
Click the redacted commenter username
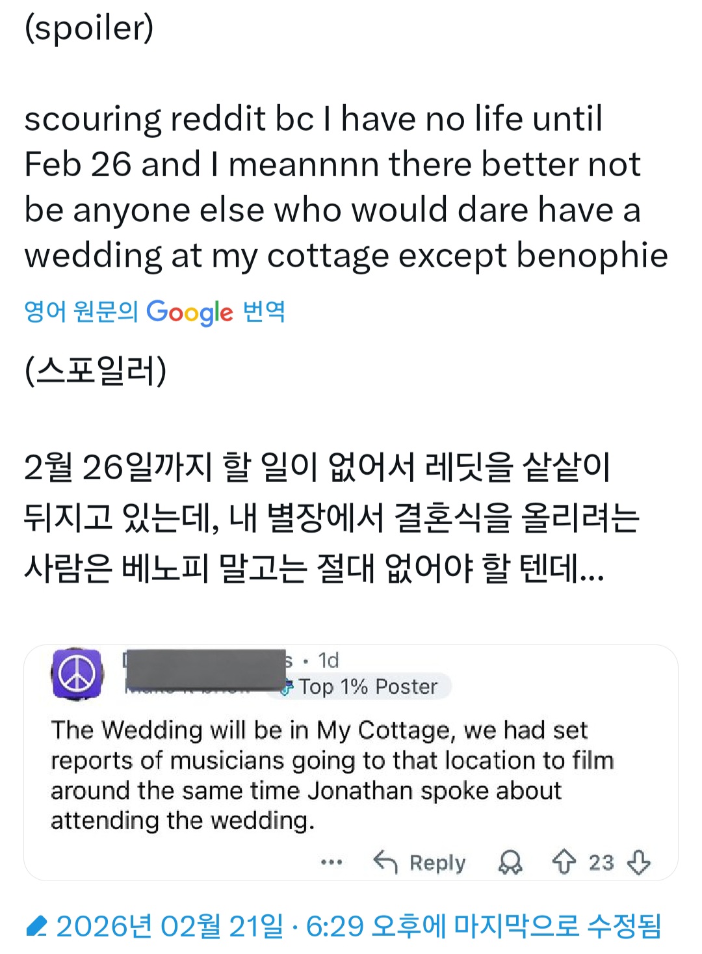[205, 669]
